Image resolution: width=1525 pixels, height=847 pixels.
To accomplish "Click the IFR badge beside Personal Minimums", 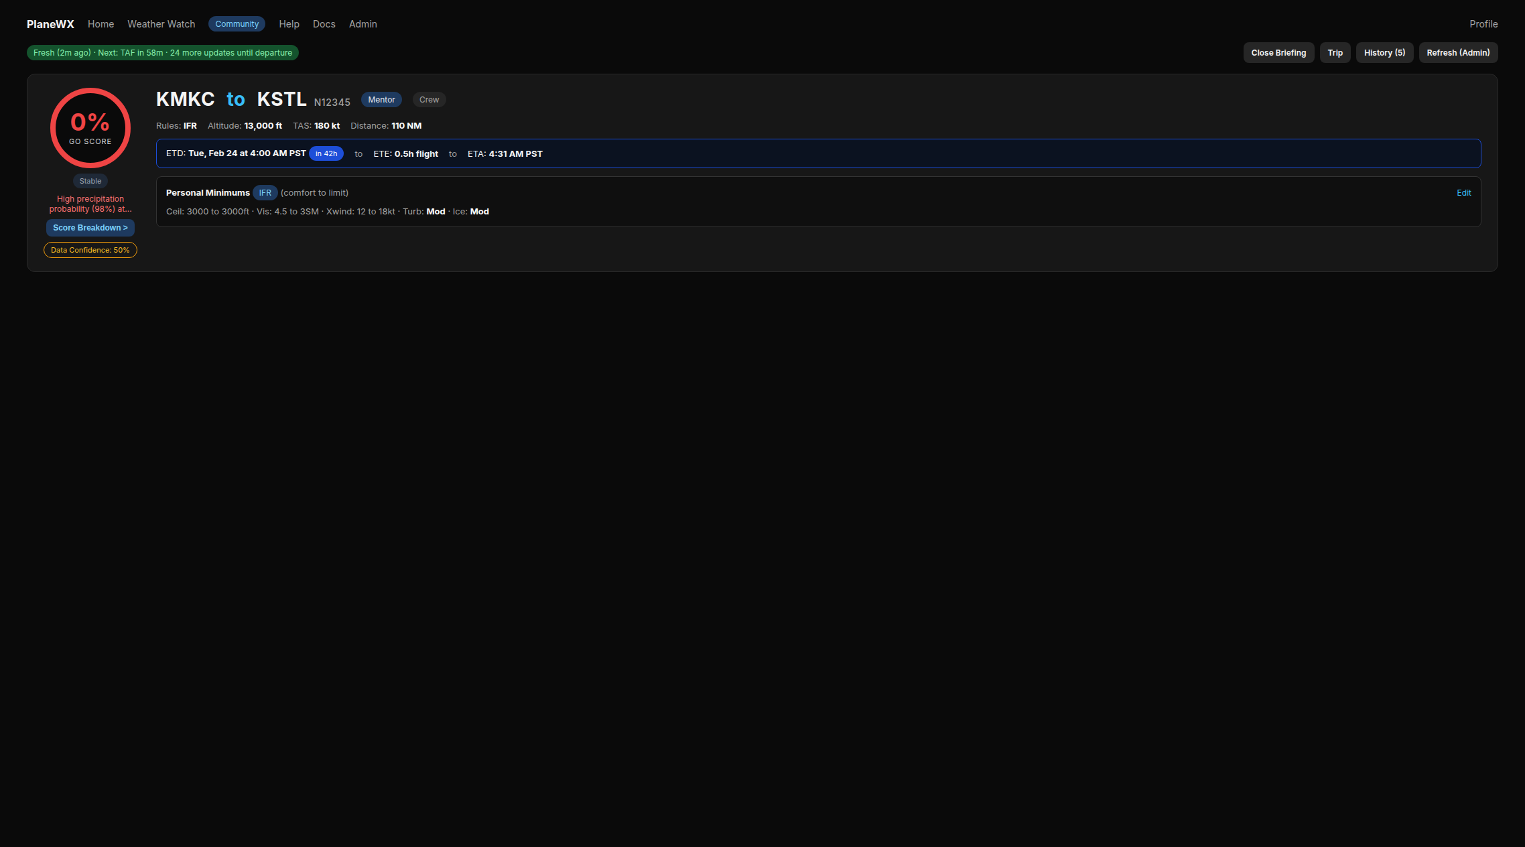I will (x=265, y=193).
